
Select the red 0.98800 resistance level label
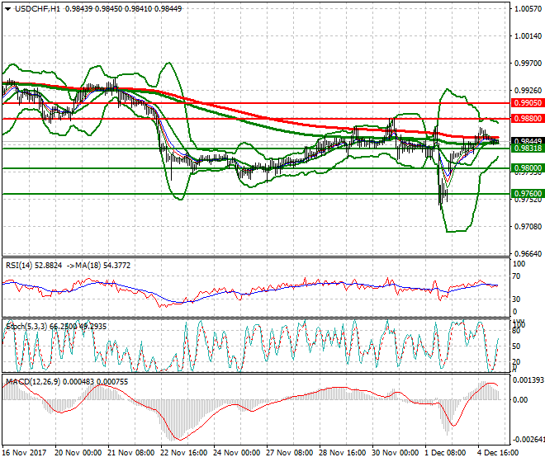tap(527, 119)
